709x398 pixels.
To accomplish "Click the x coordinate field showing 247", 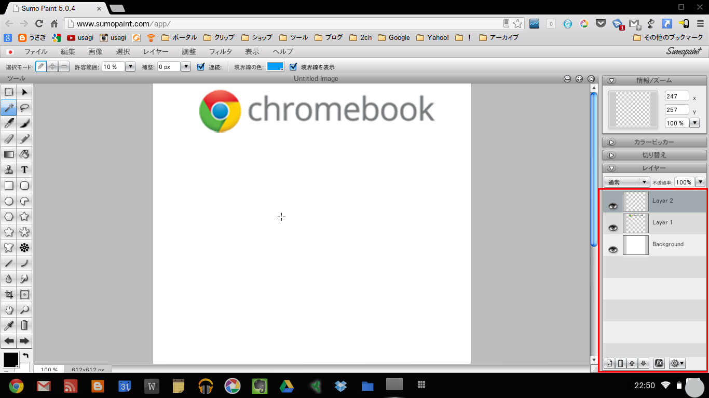I will pyautogui.click(x=677, y=96).
